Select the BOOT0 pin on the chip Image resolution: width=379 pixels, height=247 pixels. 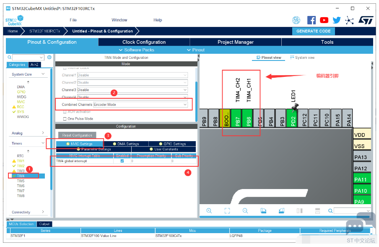pyautogui.click(x=226, y=118)
